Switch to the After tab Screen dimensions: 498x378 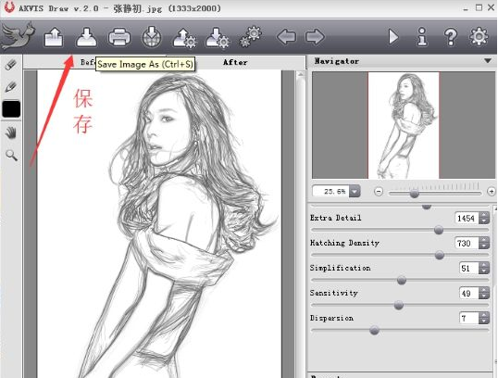[x=235, y=62]
